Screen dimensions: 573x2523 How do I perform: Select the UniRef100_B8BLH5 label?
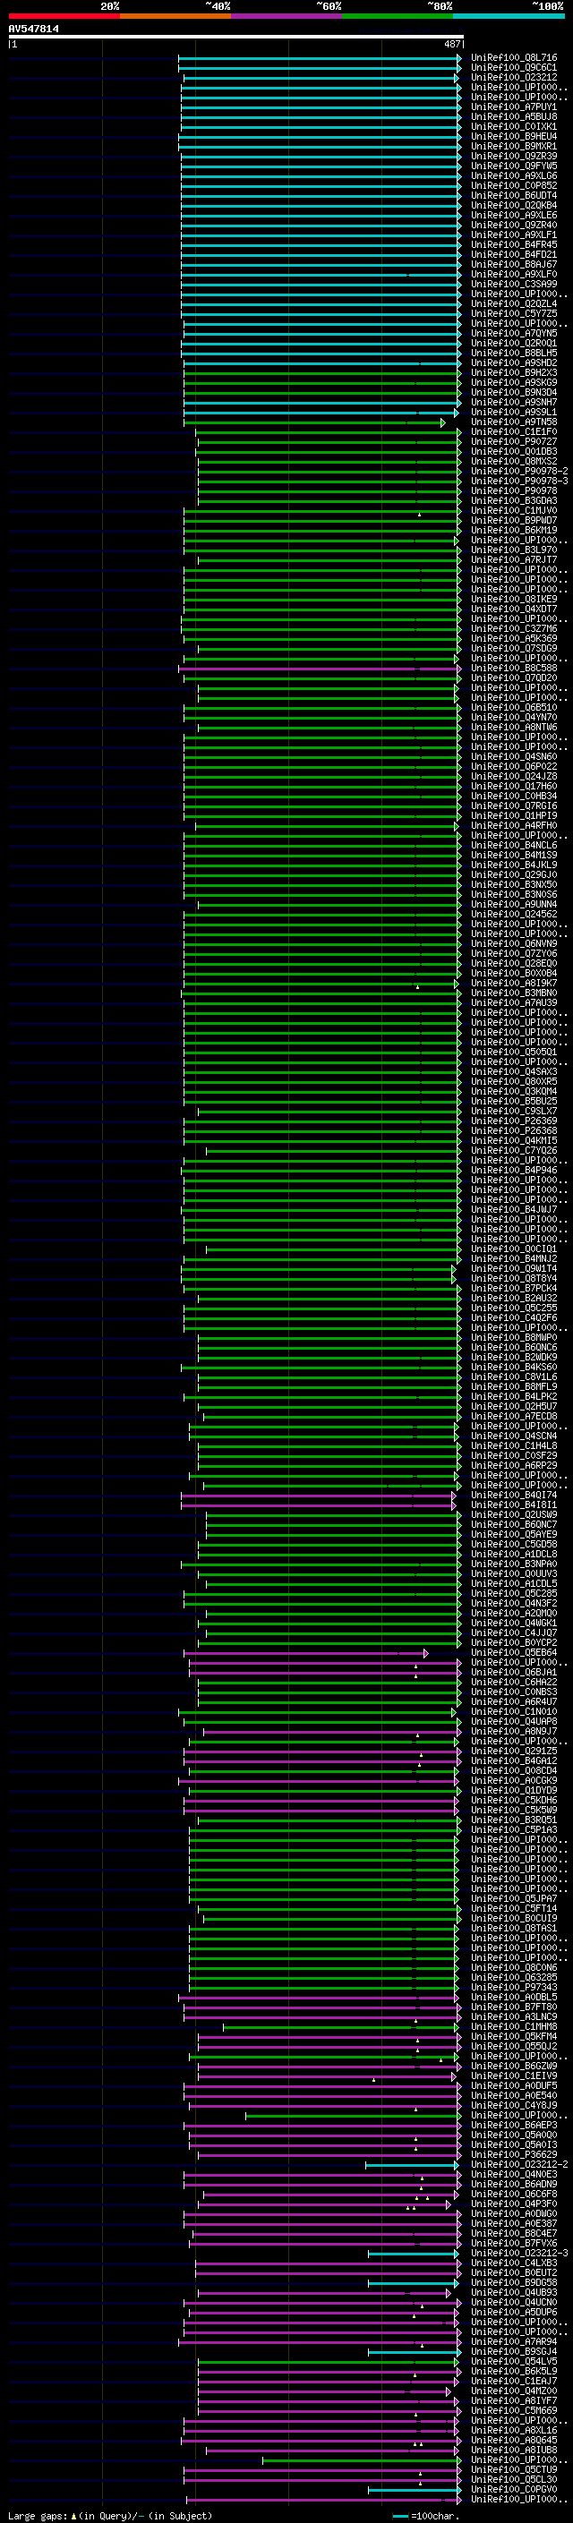click(x=513, y=353)
